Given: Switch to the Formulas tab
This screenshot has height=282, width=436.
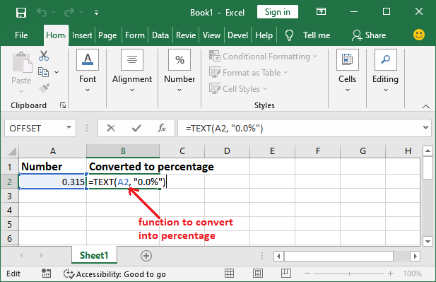Looking at the screenshot, I should coord(135,35).
